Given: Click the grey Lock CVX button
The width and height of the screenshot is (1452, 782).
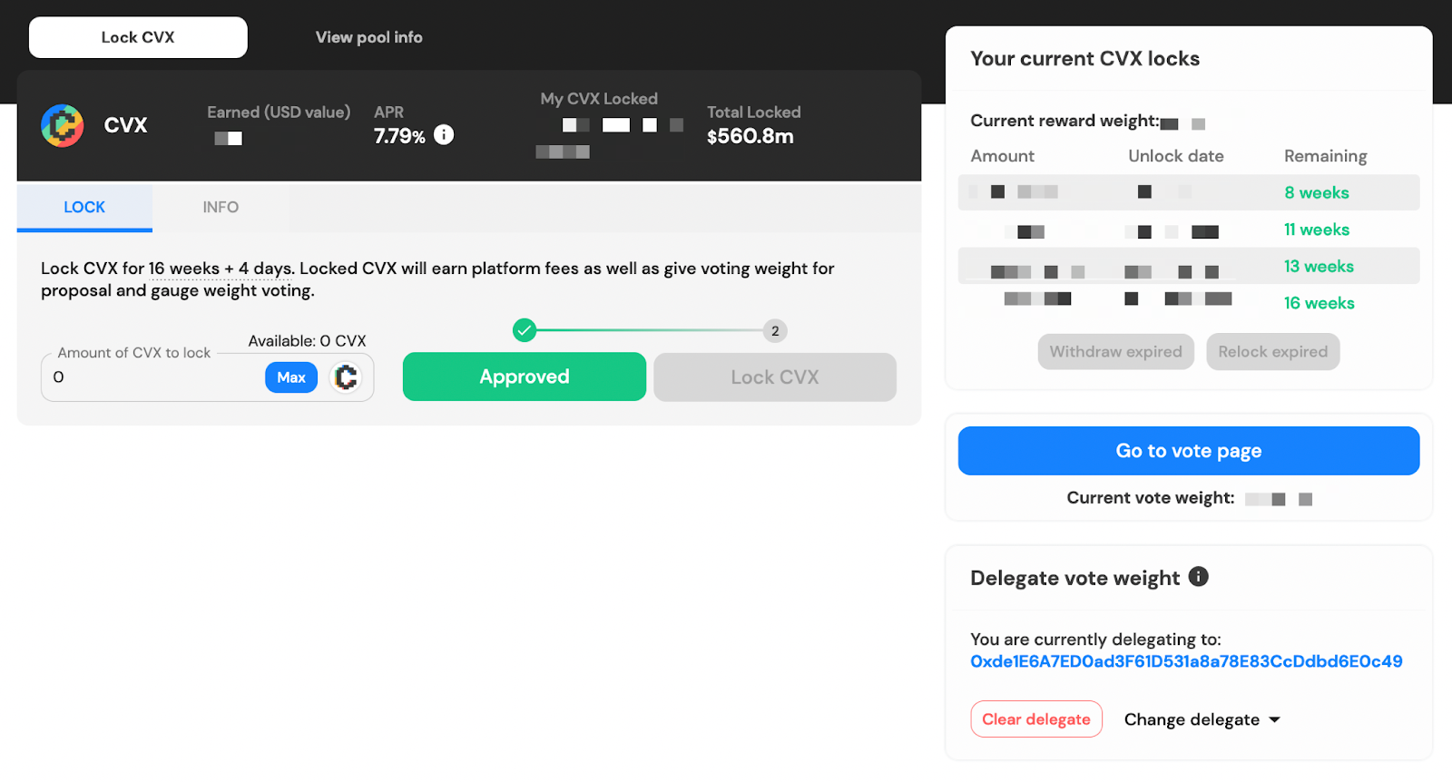Looking at the screenshot, I should [x=775, y=377].
